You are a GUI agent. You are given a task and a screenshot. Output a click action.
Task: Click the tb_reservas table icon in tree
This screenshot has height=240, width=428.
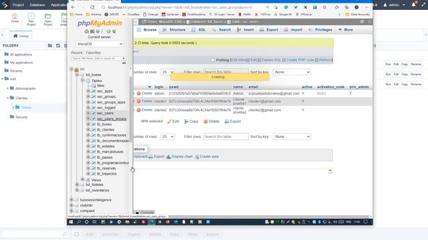(94, 168)
